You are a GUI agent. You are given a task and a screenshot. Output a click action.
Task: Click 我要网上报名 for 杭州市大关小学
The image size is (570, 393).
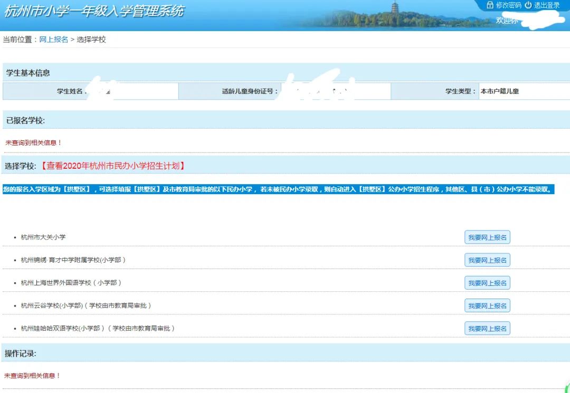[487, 237]
